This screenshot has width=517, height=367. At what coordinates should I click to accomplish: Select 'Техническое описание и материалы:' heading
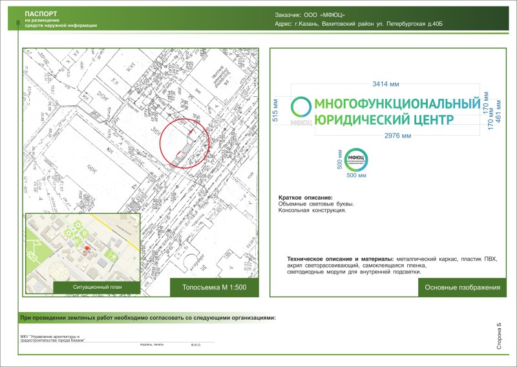click(341, 259)
